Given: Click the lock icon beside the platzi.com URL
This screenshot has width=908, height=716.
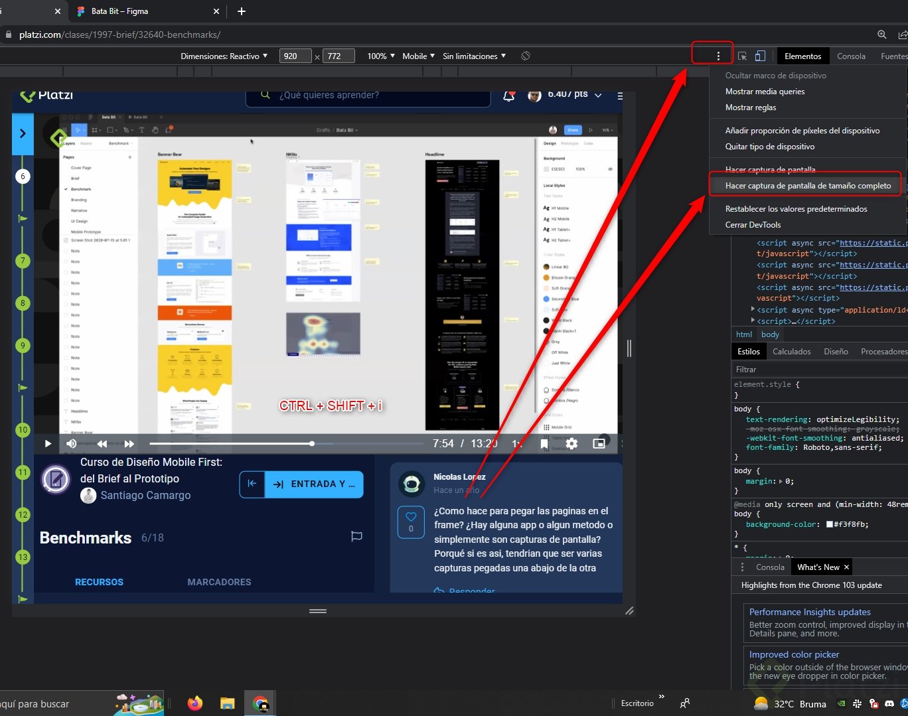Looking at the screenshot, I should pyautogui.click(x=9, y=35).
